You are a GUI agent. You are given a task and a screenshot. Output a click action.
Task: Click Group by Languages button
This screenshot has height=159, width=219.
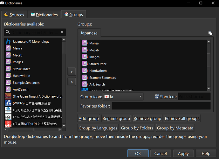pos(98,128)
